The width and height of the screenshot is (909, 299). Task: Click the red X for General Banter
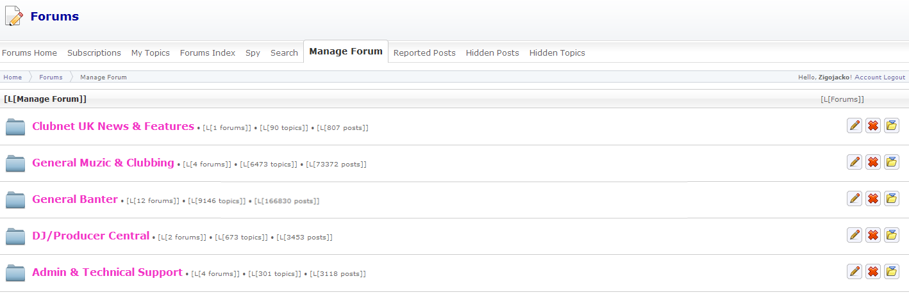pyautogui.click(x=872, y=198)
